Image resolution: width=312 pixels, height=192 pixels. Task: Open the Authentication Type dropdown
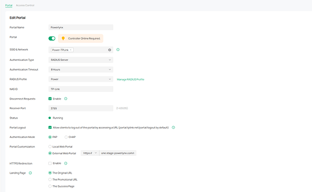[x=81, y=59]
